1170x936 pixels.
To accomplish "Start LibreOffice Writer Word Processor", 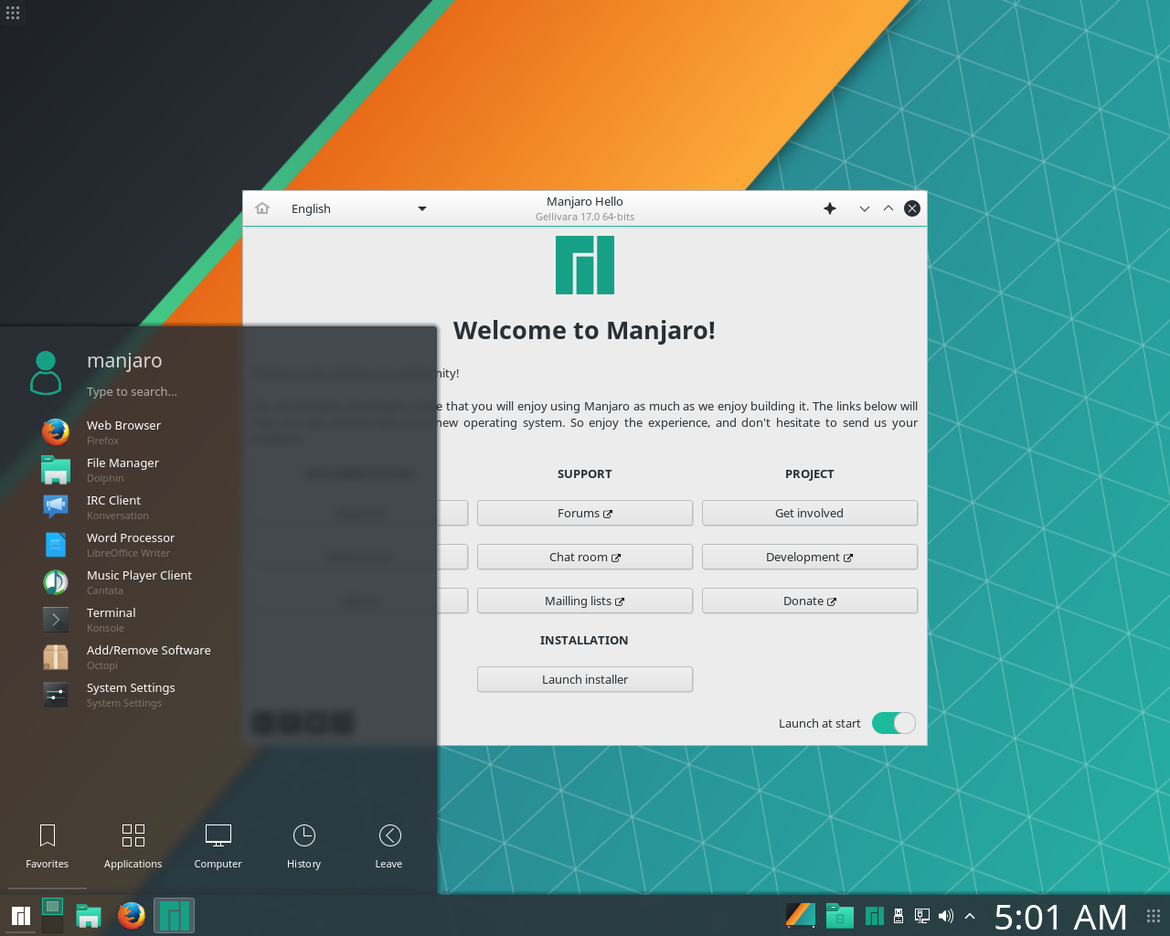I will tap(130, 544).
